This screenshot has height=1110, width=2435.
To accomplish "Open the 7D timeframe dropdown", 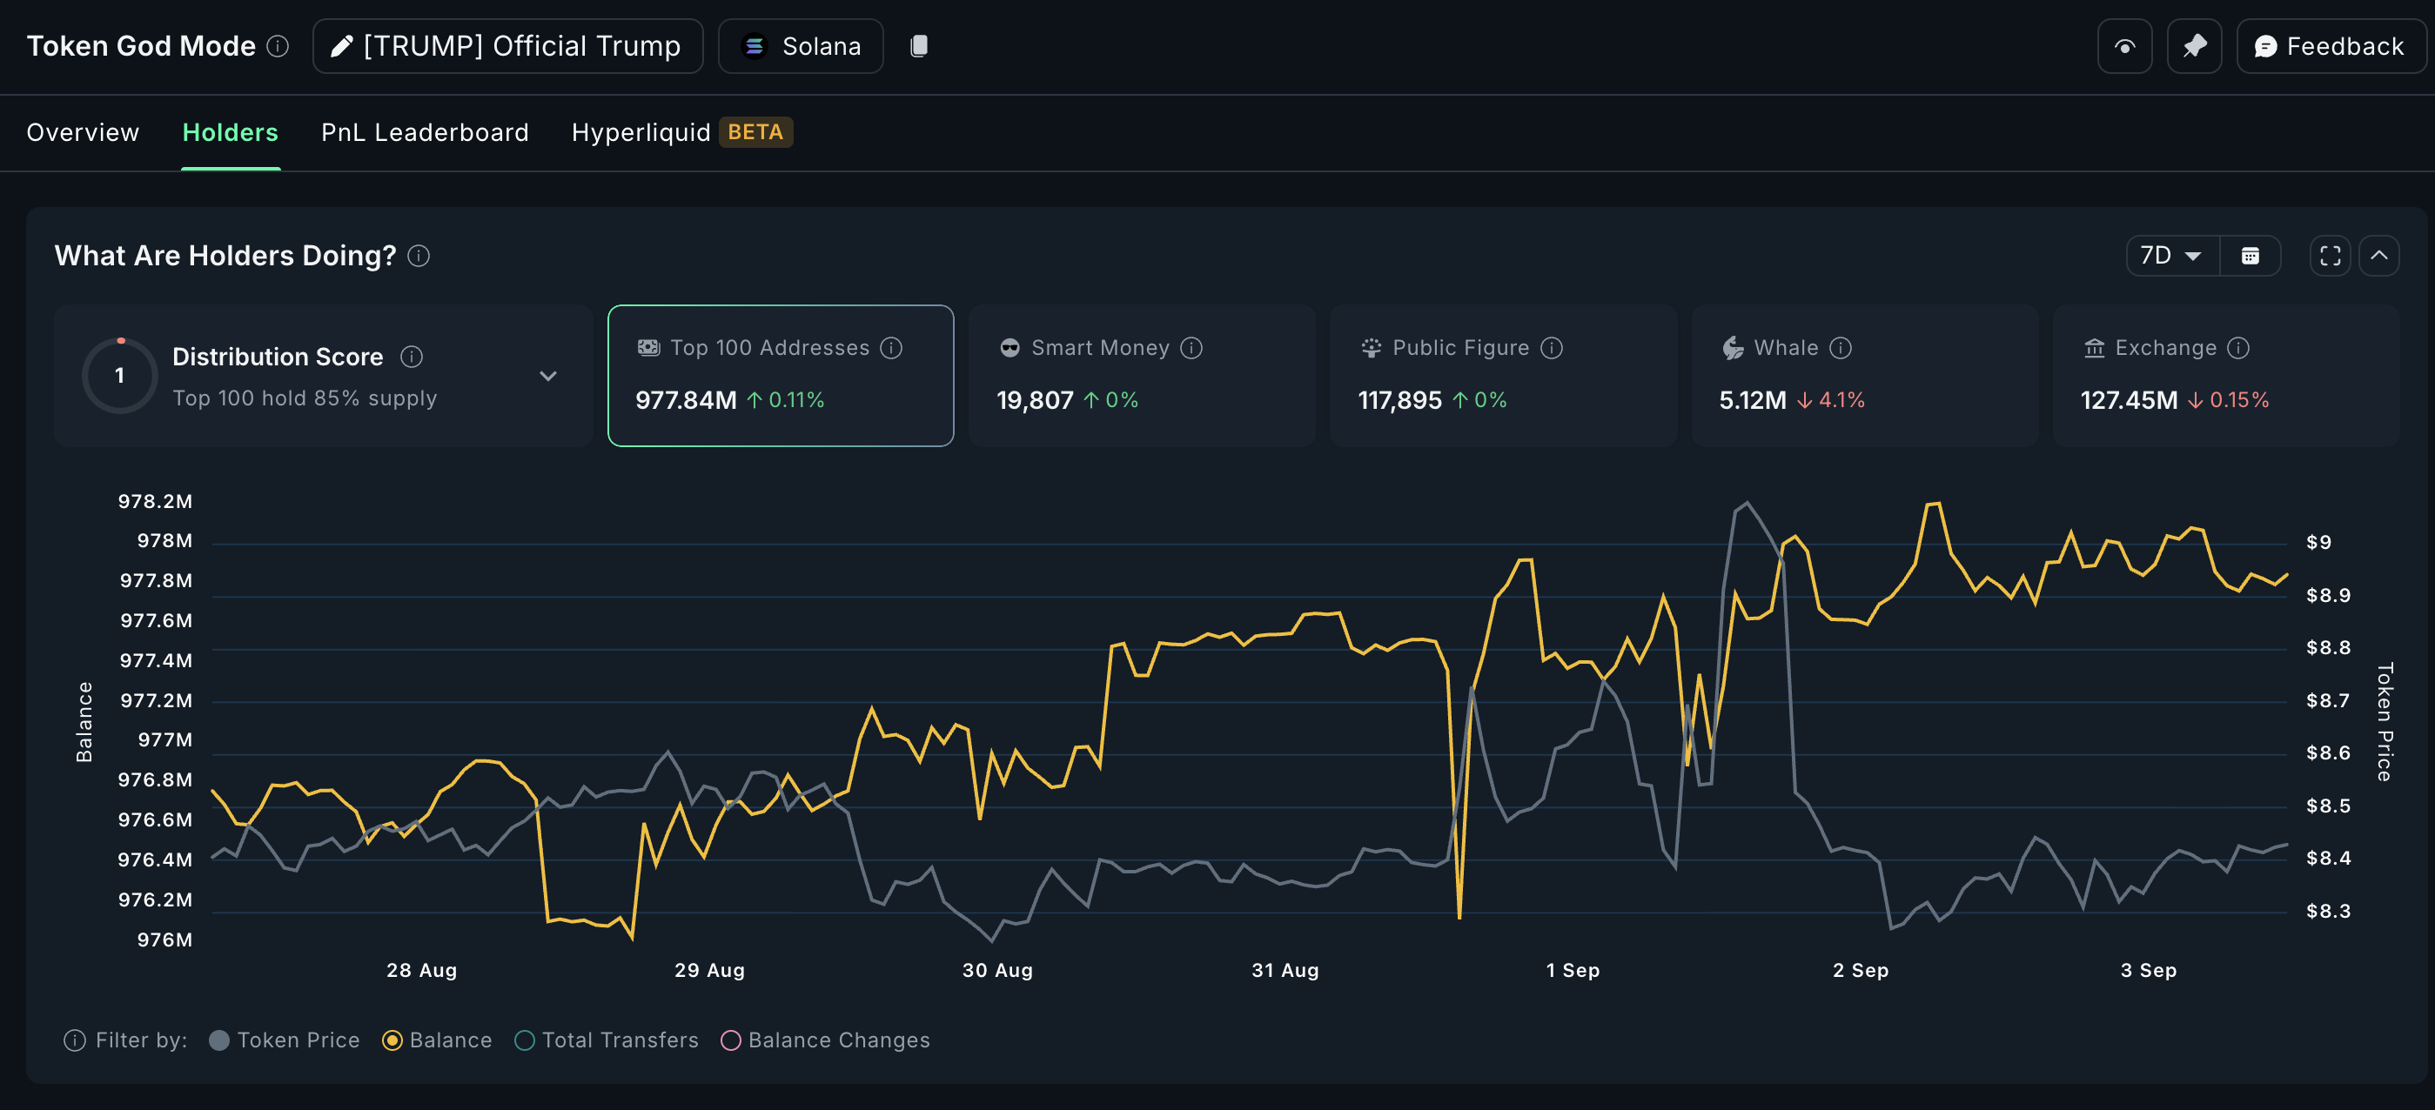I will tap(2170, 256).
